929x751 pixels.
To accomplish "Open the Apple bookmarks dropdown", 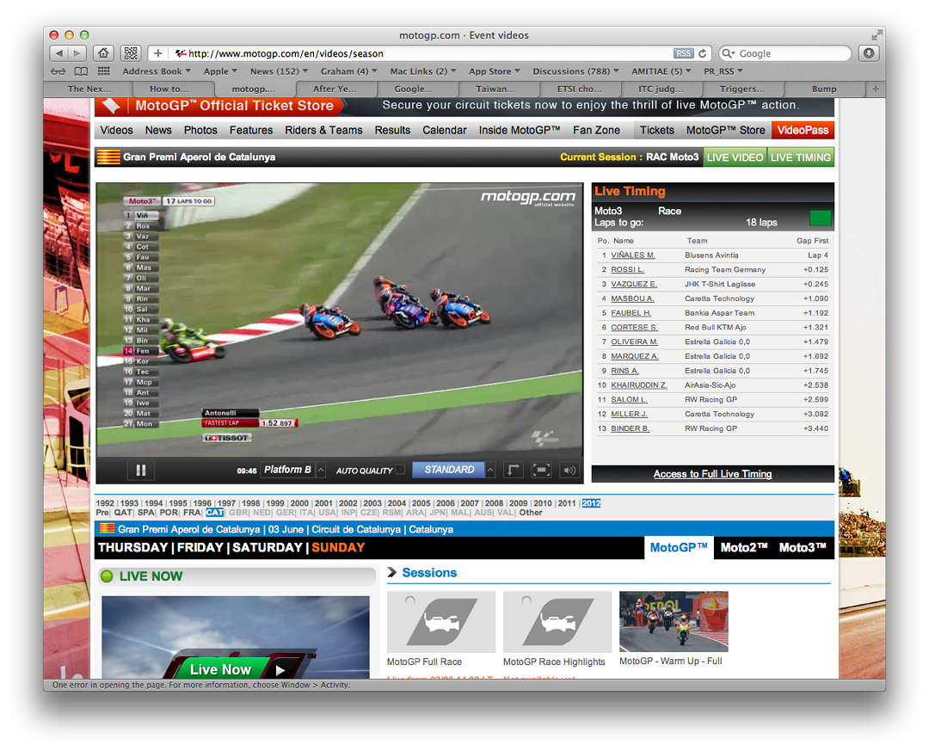I will (220, 71).
